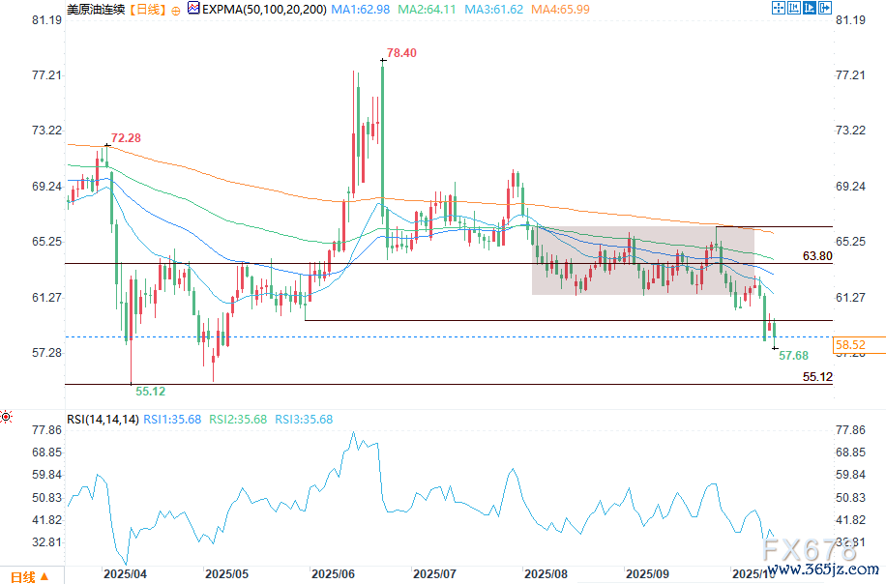Click the crosshair cursor icon
Screen dimensions: 886x584
(x=778, y=9)
